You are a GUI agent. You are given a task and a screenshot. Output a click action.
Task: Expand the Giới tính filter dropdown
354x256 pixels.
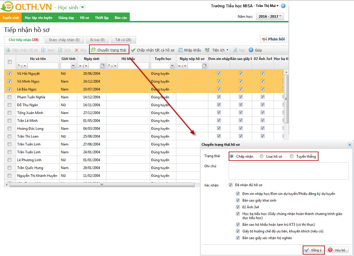[x=73, y=66]
